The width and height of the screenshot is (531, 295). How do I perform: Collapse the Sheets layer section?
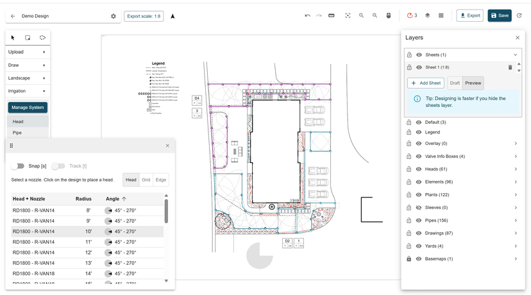(515, 55)
